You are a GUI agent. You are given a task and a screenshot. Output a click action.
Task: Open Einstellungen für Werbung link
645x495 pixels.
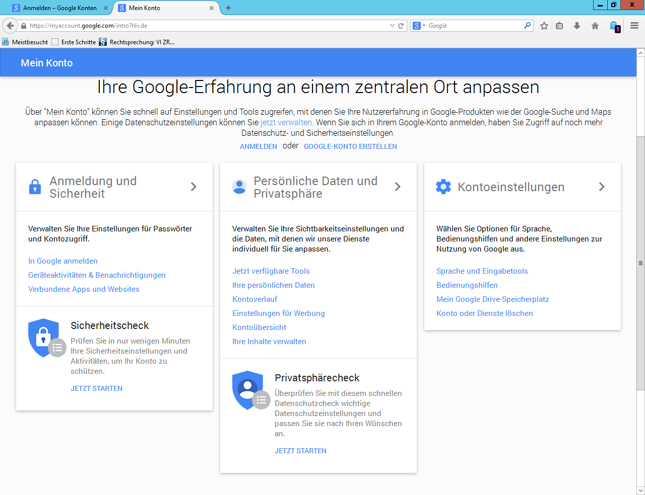(x=279, y=313)
